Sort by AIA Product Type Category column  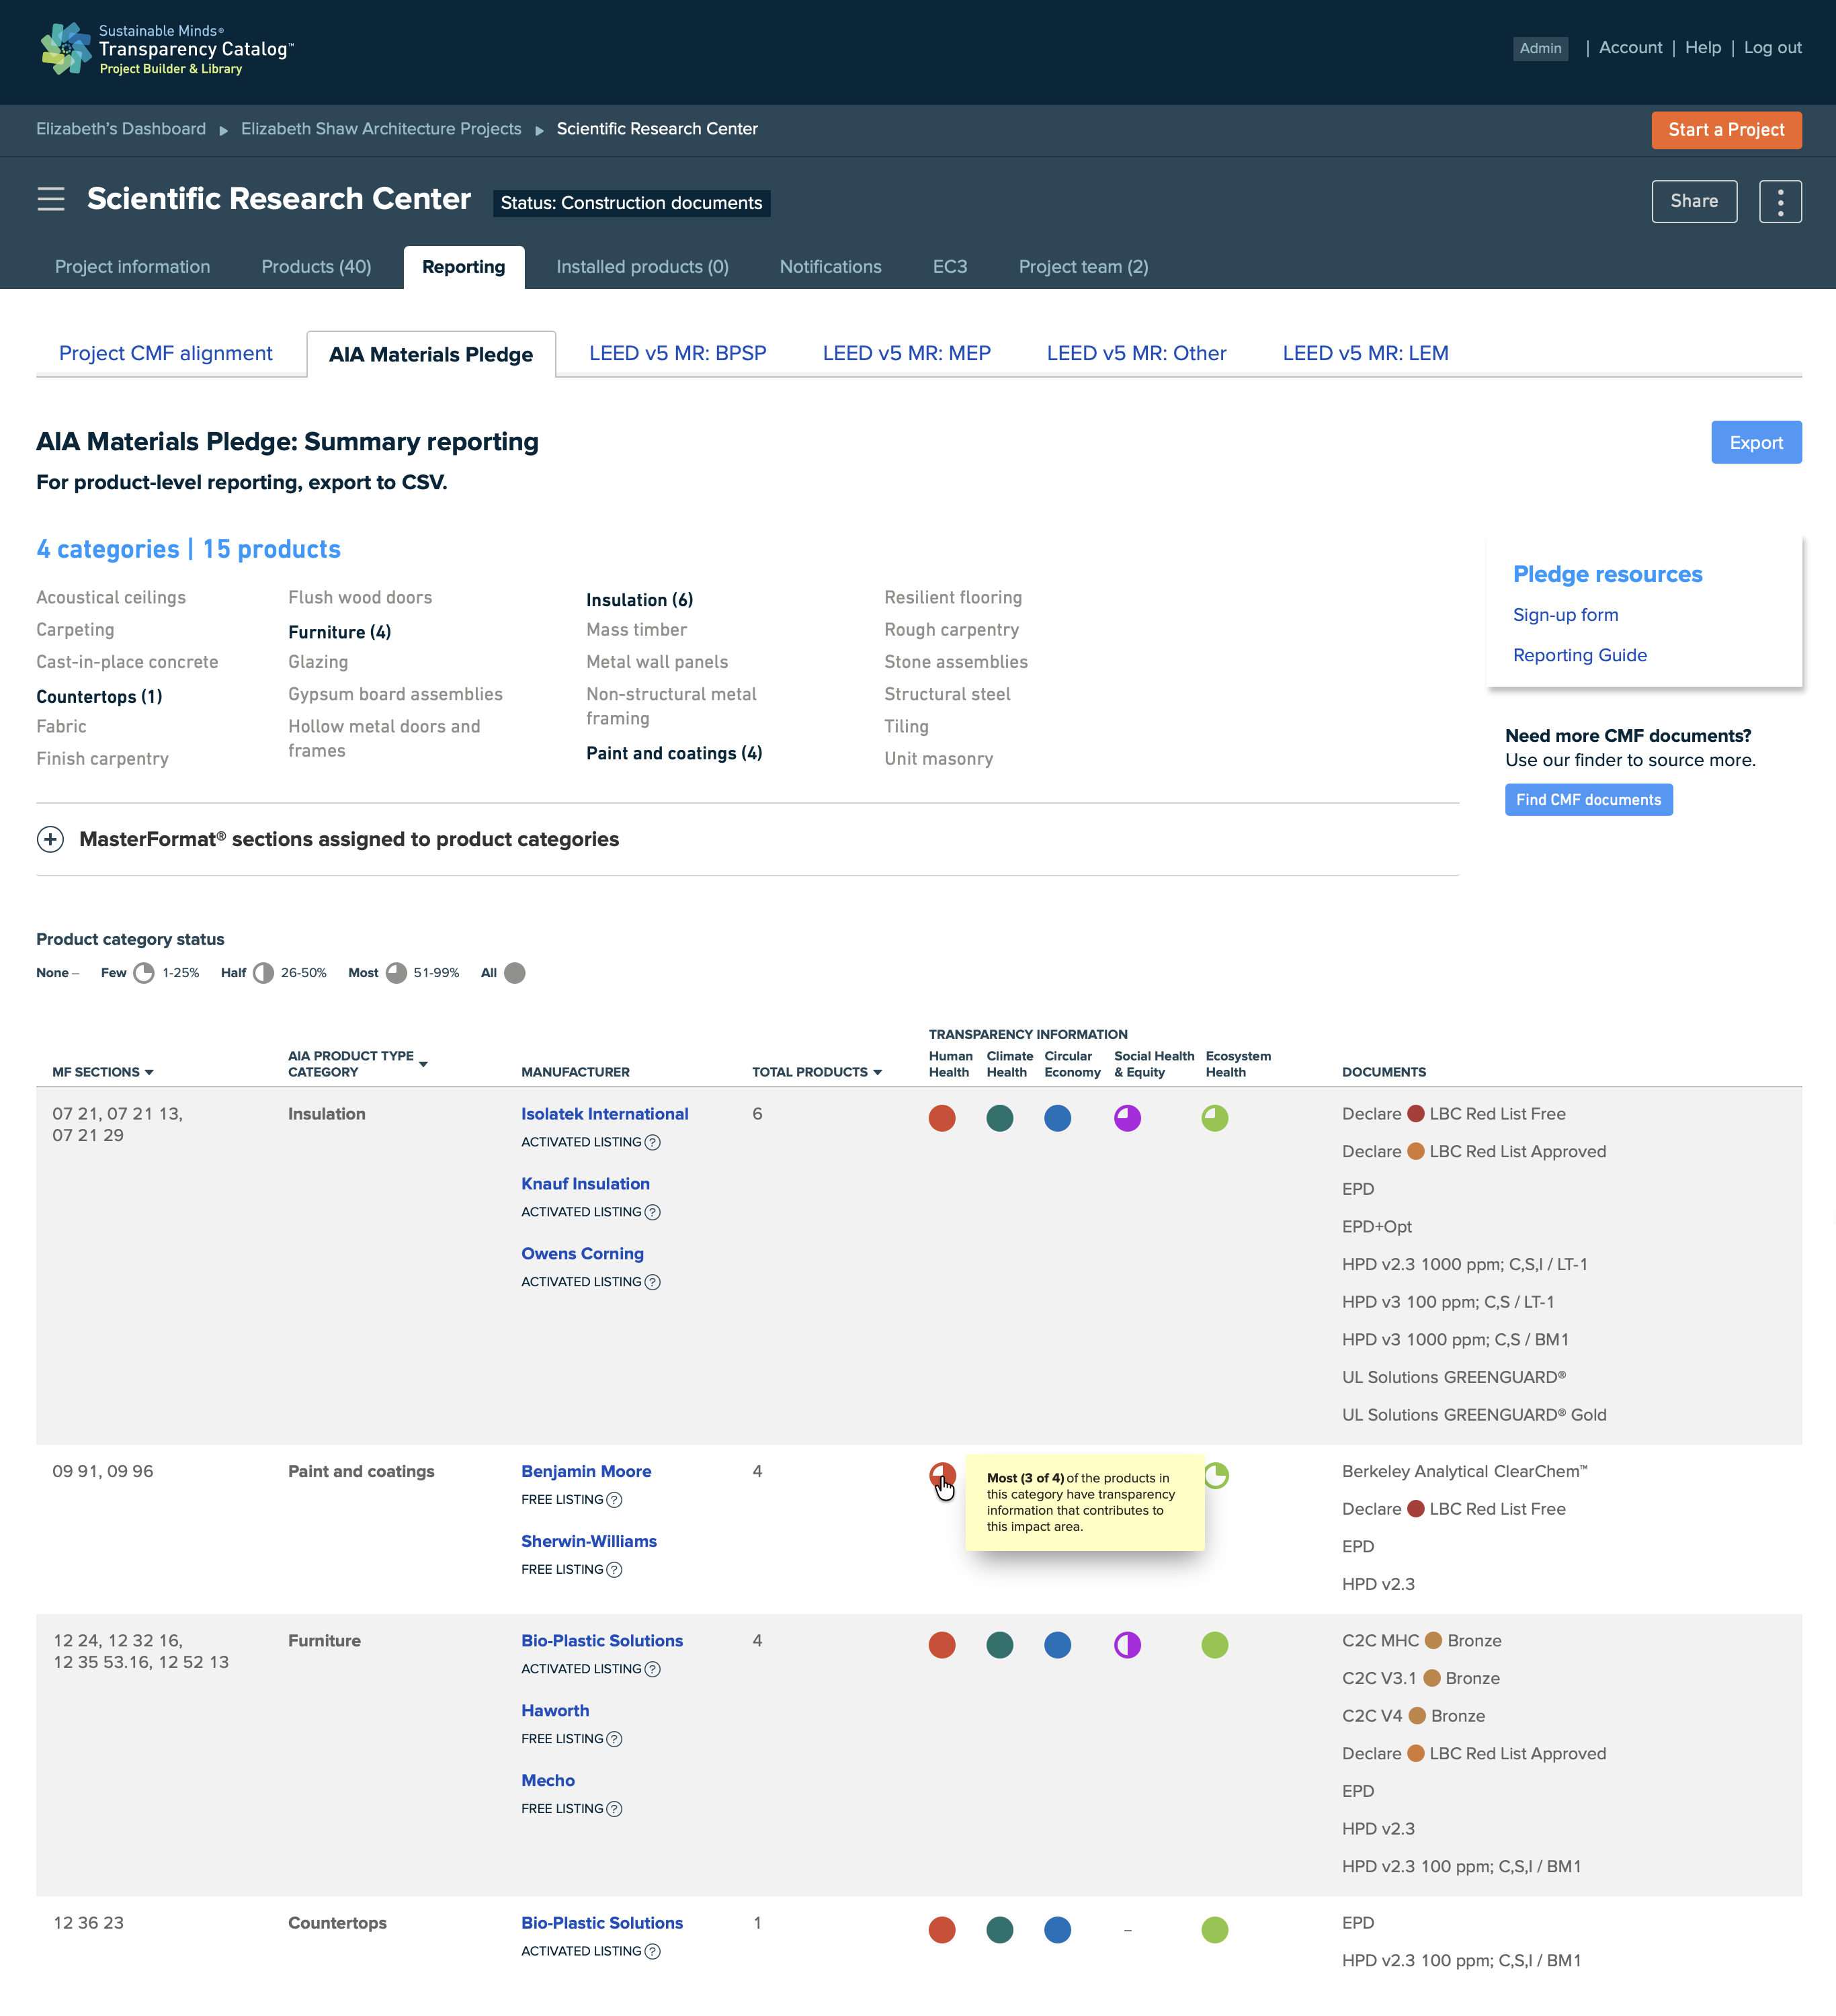tap(357, 1064)
